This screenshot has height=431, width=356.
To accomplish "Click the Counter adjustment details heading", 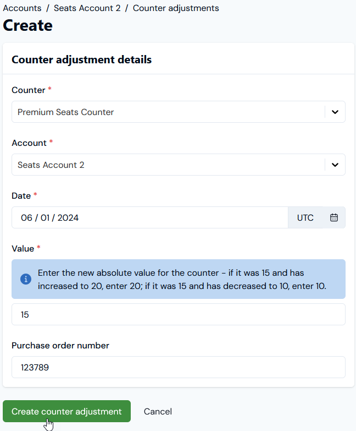I will point(81,59).
